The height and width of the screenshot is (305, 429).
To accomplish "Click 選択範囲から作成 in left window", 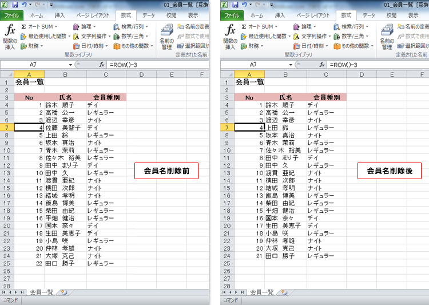I will (x=193, y=46).
